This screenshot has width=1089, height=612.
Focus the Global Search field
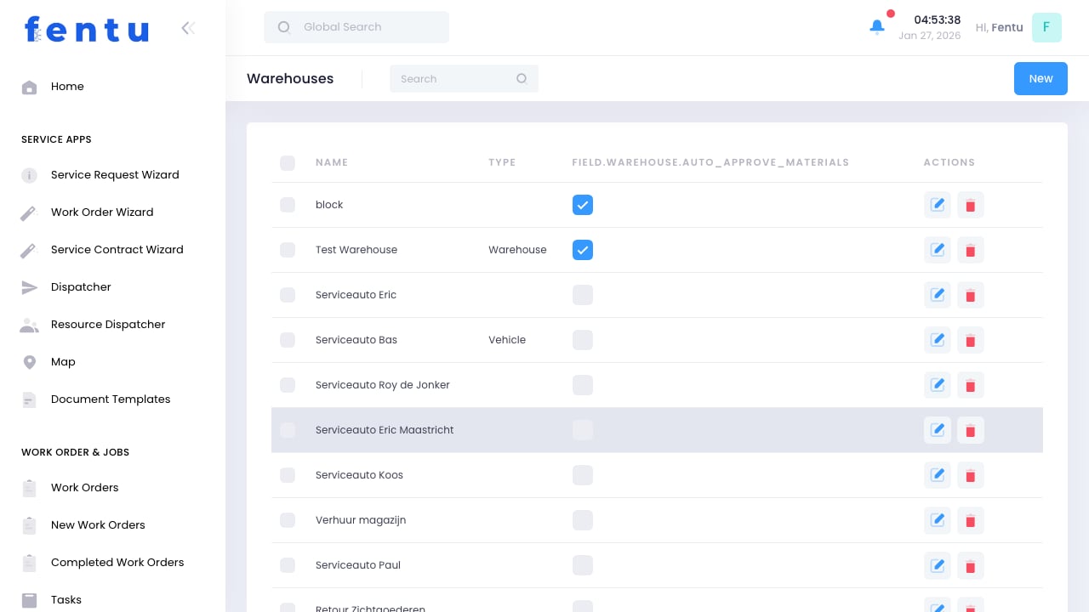[356, 27]
